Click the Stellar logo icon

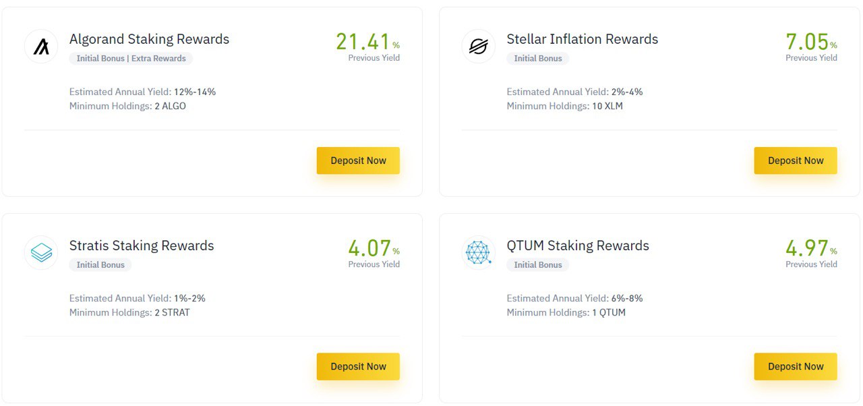(x=478, y=47)
